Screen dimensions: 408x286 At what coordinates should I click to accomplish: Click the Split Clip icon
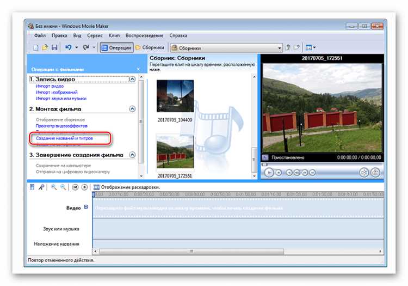coord(364,173)
